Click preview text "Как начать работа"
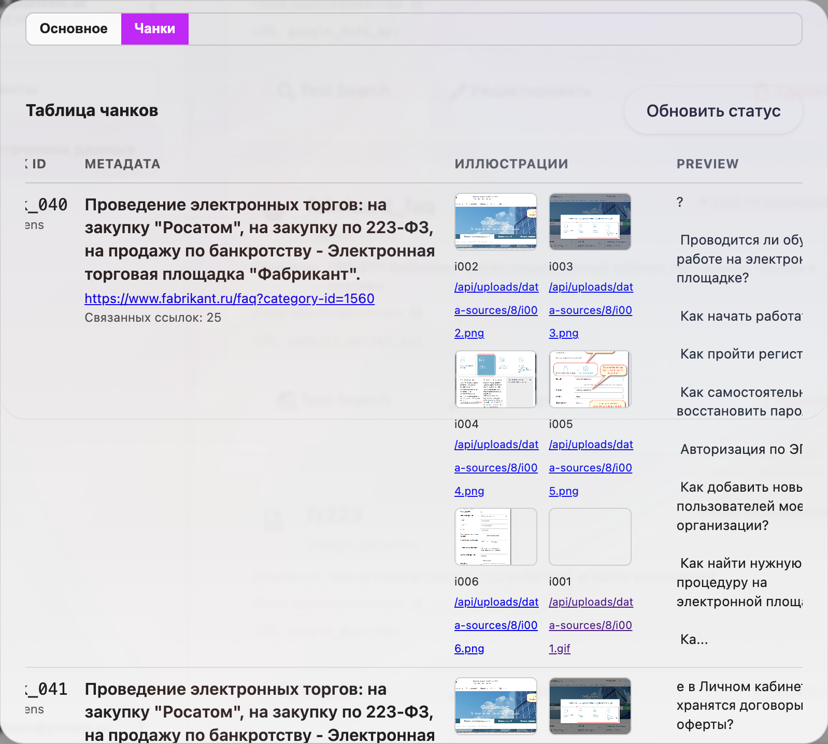The image size is (828, 744). (x=741, y=316)
